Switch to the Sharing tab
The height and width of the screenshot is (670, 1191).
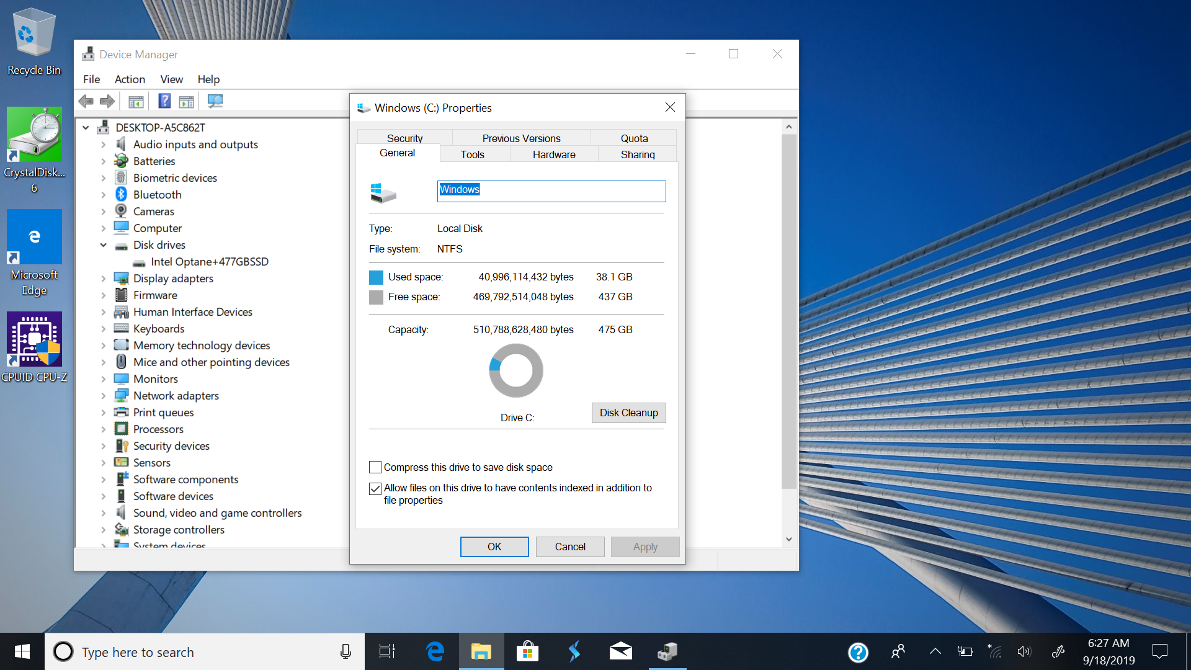pos(638,154)
